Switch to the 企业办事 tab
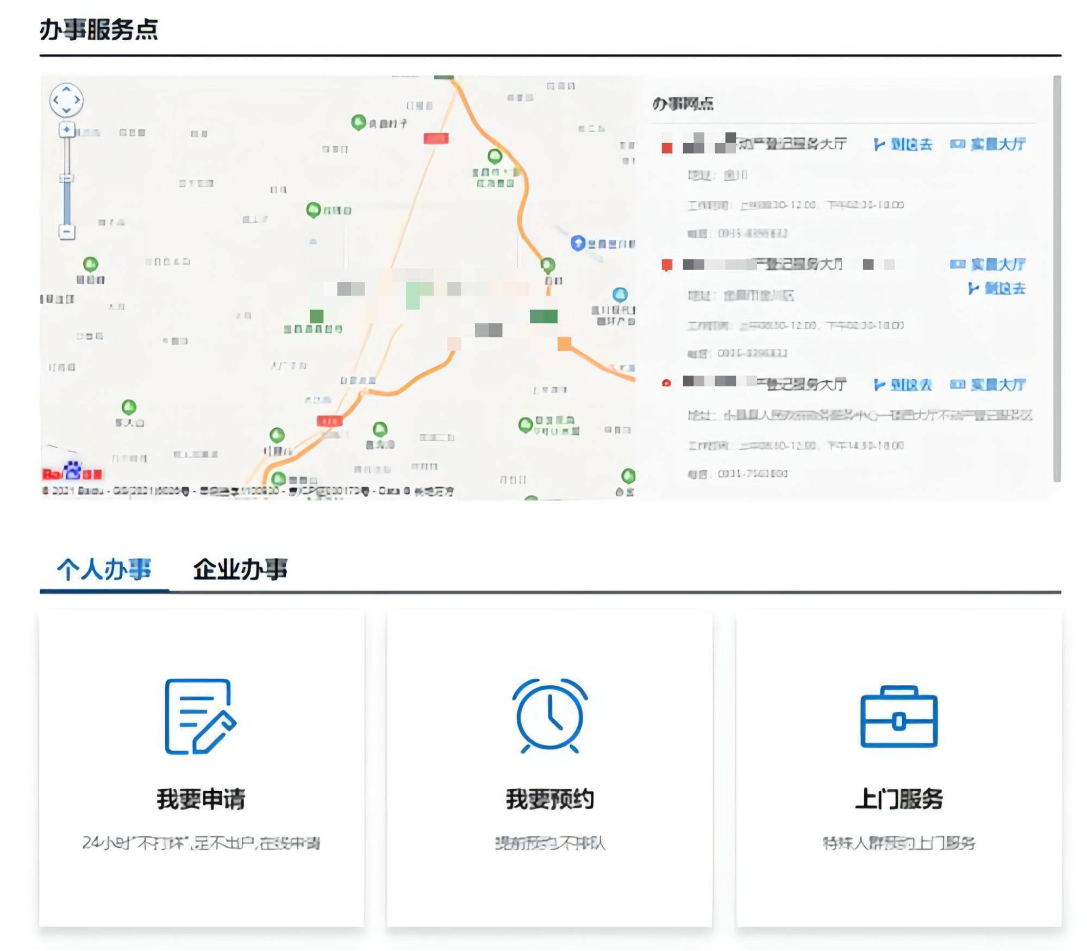Viewport: 1087px width, 951px height. click(240, 570)
